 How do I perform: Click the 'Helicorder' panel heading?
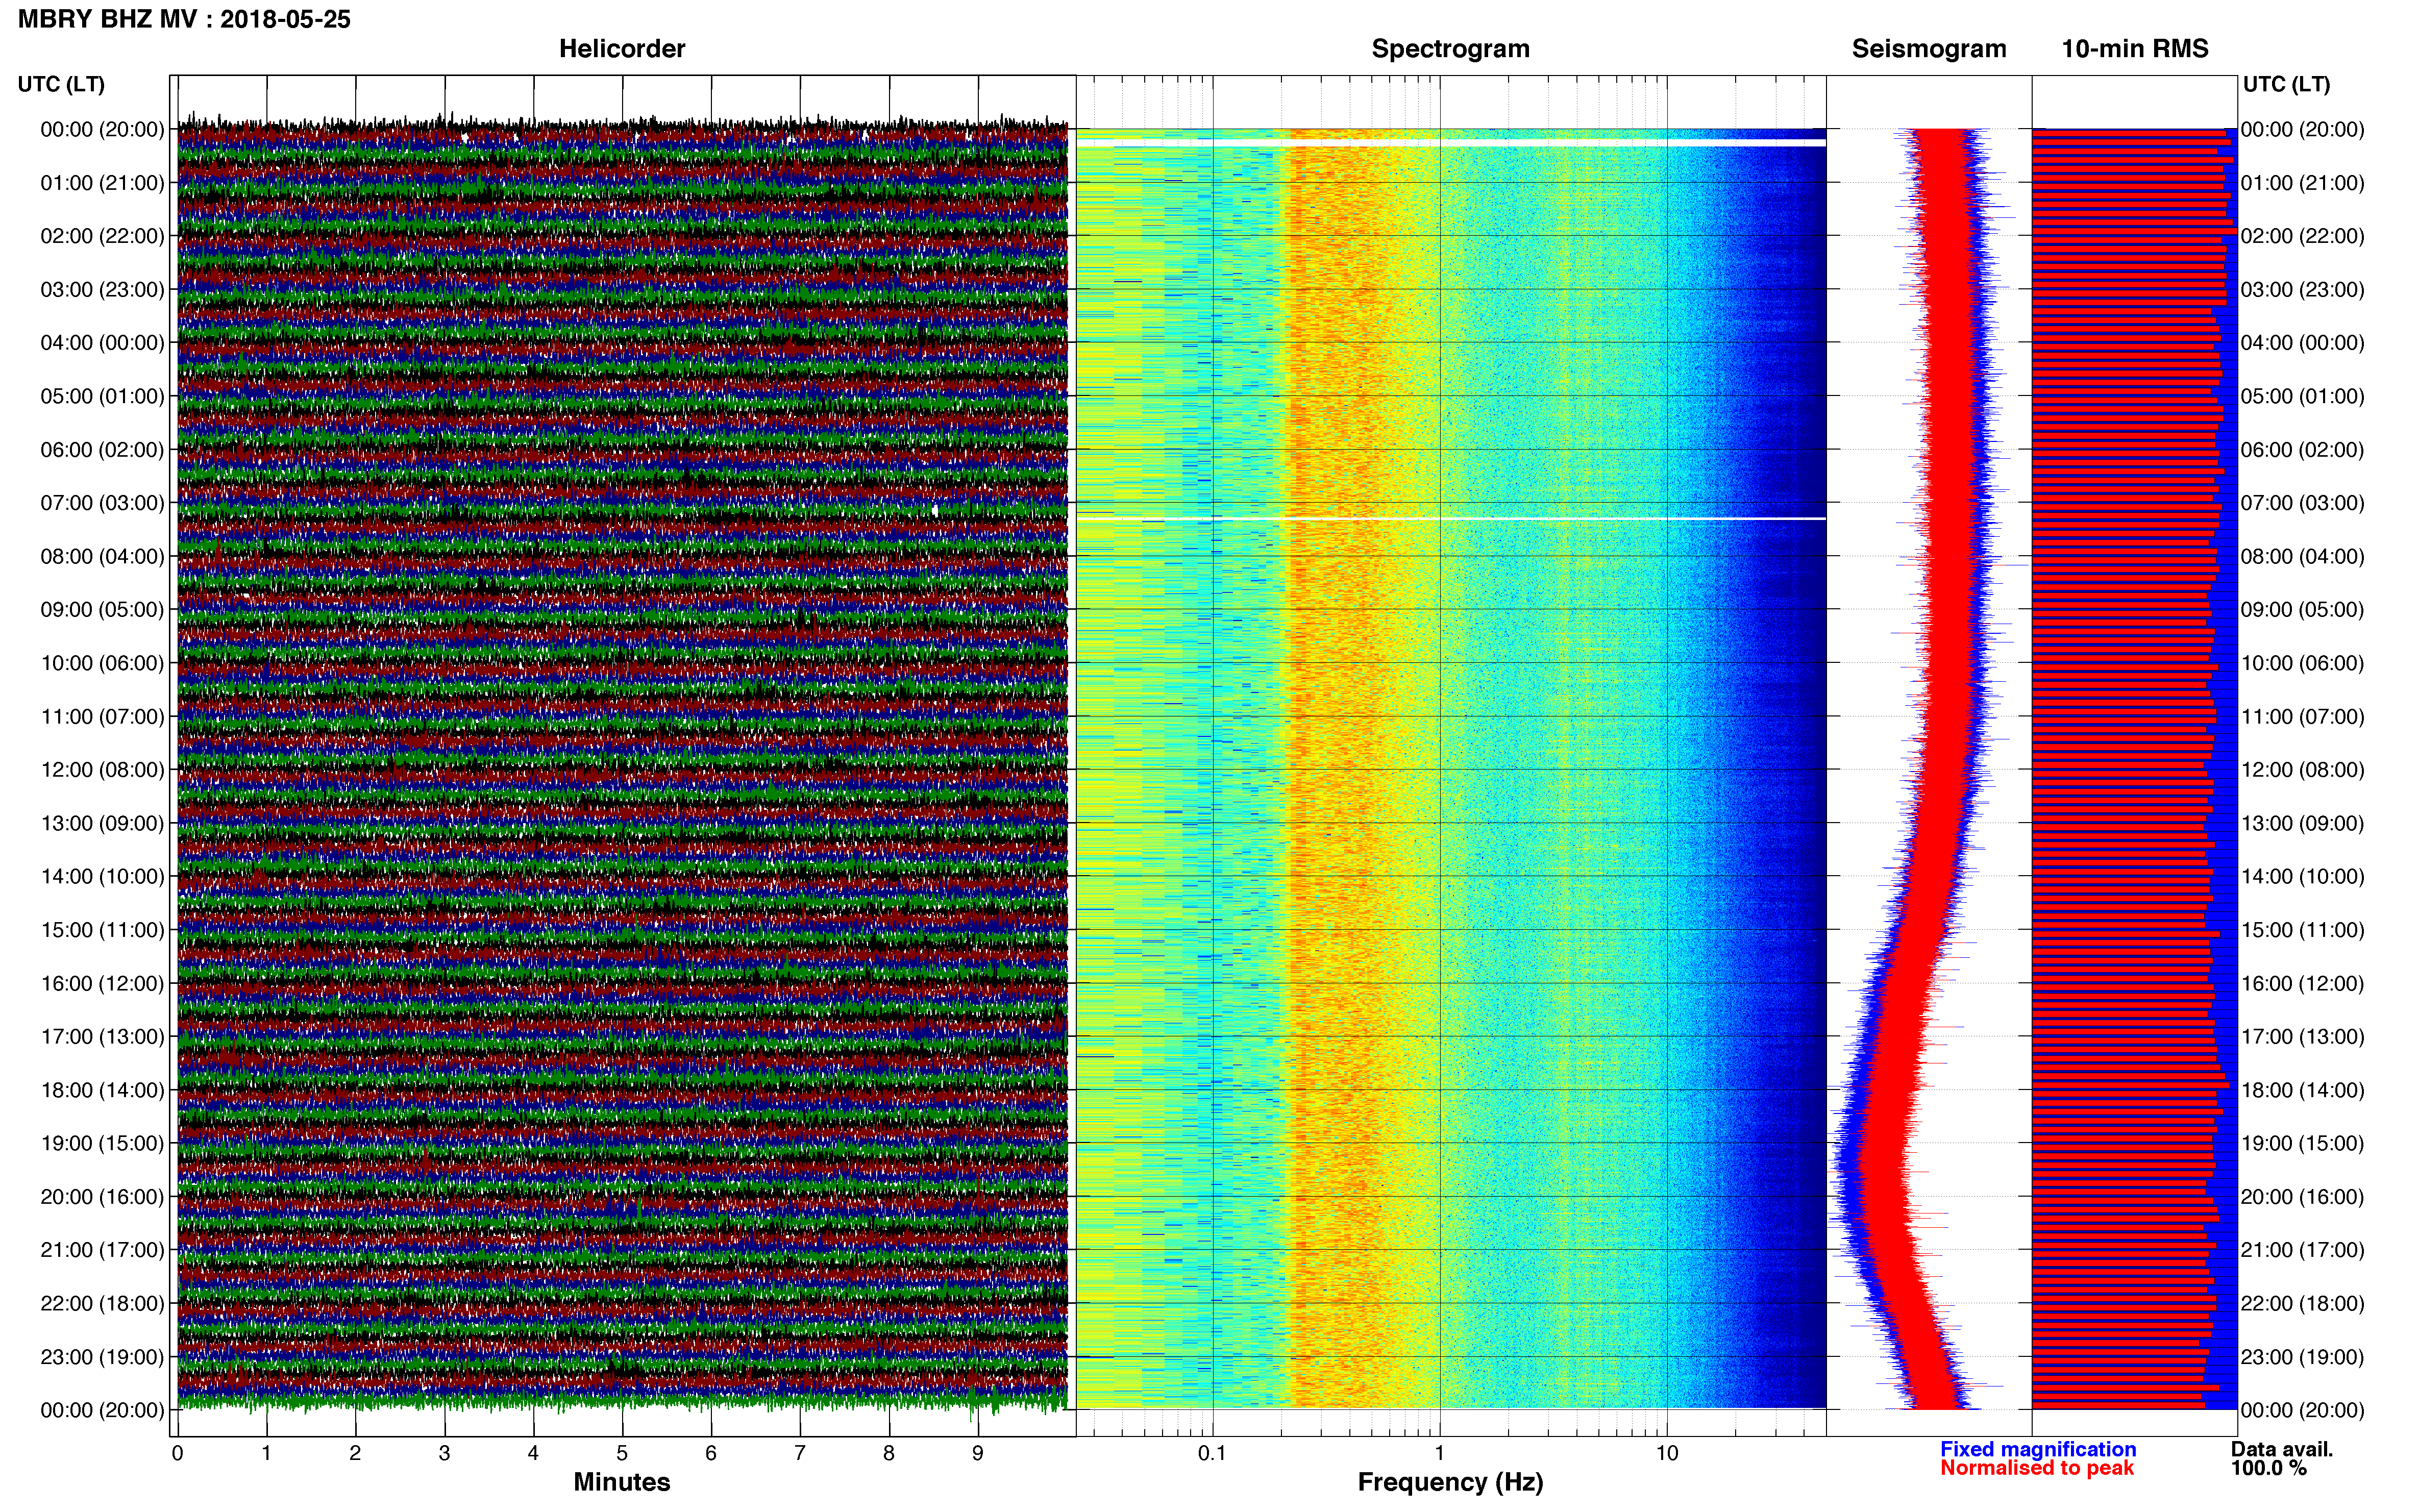(x=622, y=49)
